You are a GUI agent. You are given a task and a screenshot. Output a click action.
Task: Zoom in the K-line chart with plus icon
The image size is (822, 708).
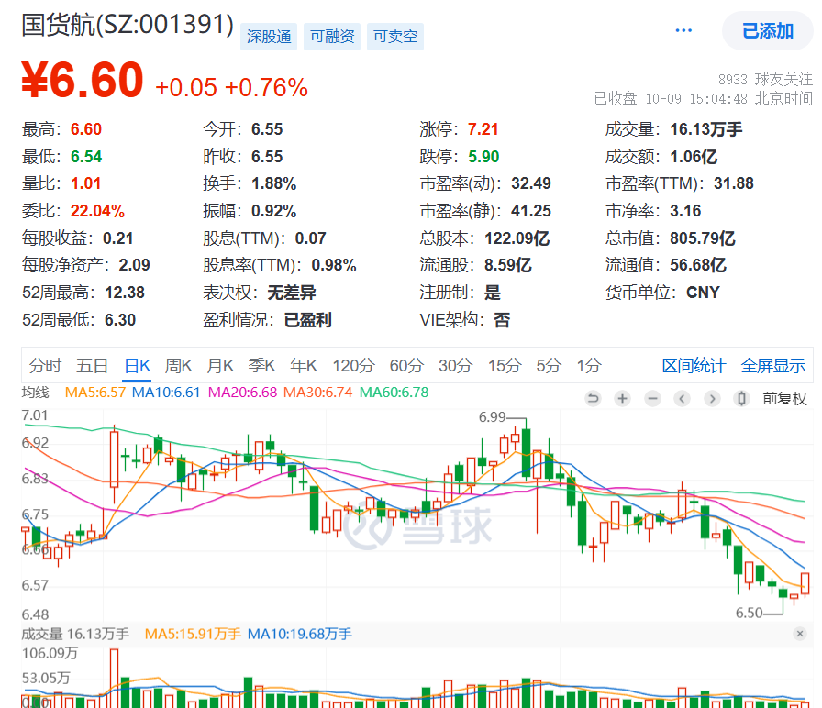pos(622,399)
